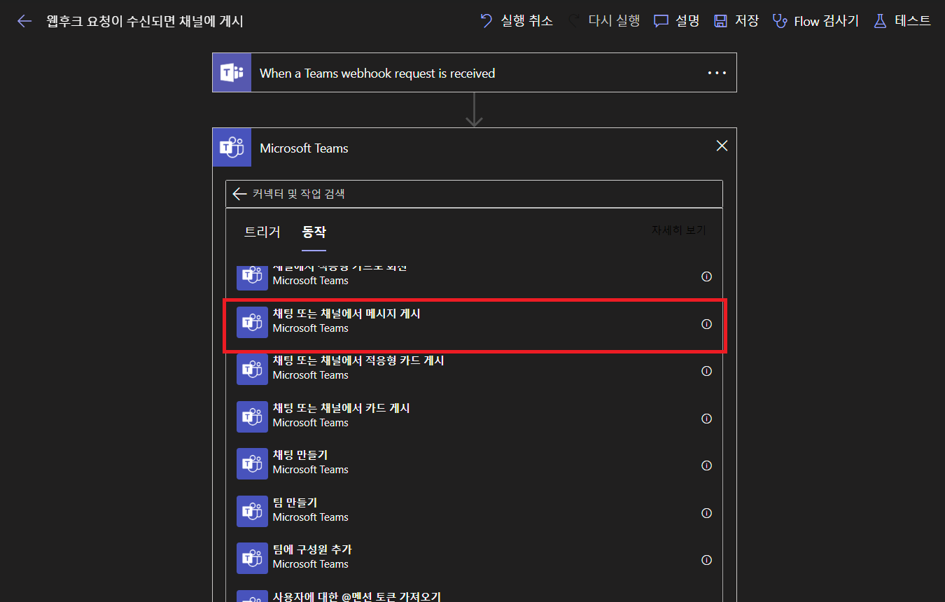This screenshot has height=602, width=945.
Task: Select the 사용자에 대한 @멘션 토큰 가져오기 action
Action: click(474, 594)
